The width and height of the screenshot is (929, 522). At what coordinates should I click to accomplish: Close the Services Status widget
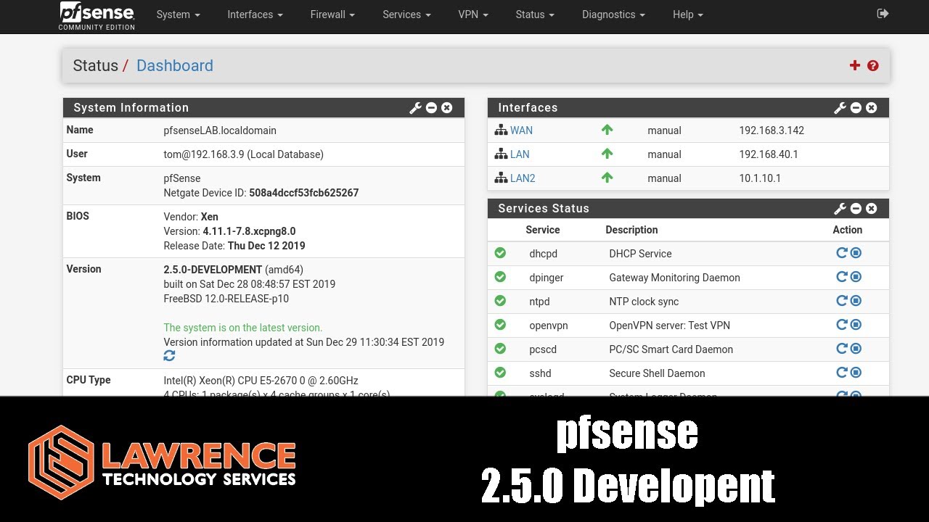(872, 209)
